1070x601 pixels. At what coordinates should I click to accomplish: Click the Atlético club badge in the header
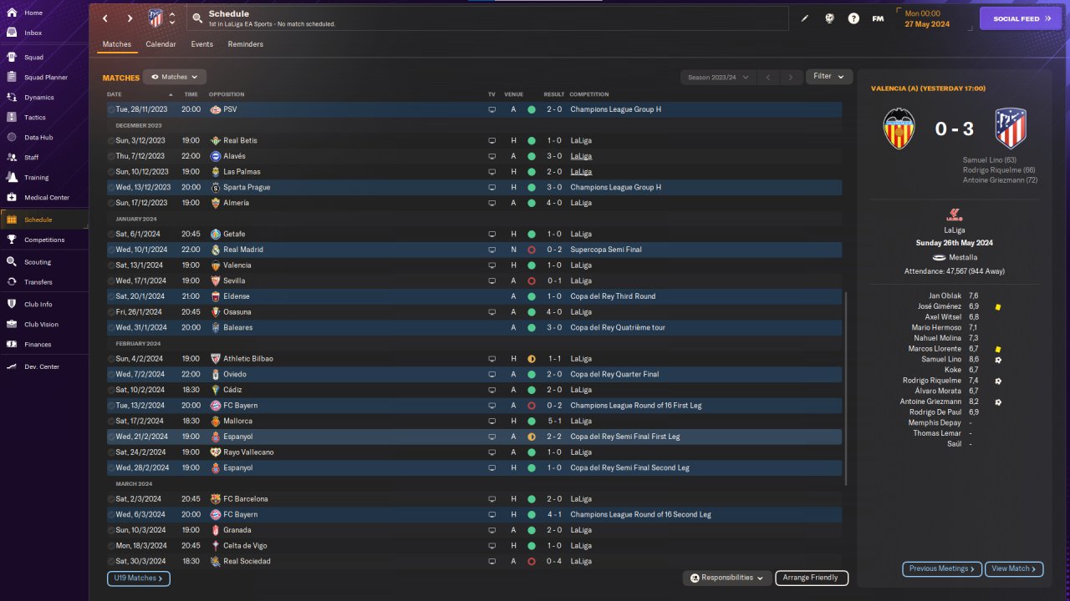point(155,18)
